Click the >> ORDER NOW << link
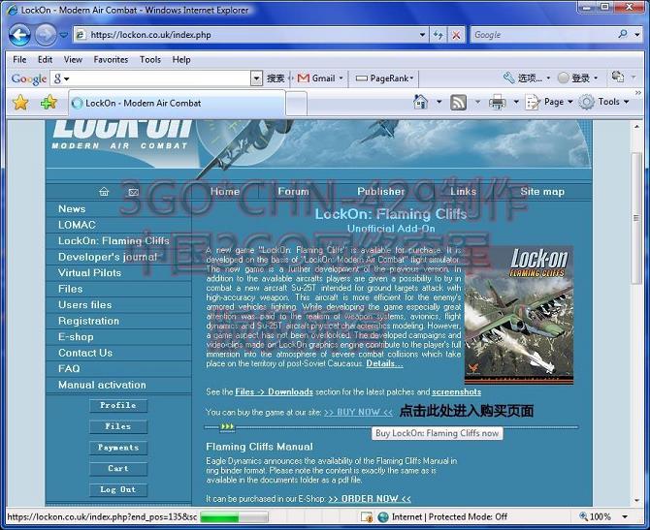Viewport: 650px width, 530px height. 370,499
